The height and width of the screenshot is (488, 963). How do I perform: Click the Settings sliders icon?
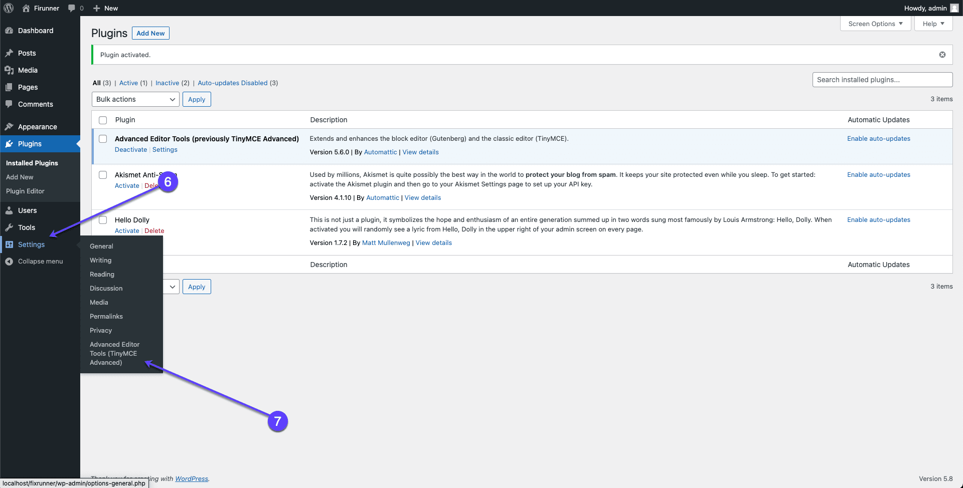tap(9, 245)
